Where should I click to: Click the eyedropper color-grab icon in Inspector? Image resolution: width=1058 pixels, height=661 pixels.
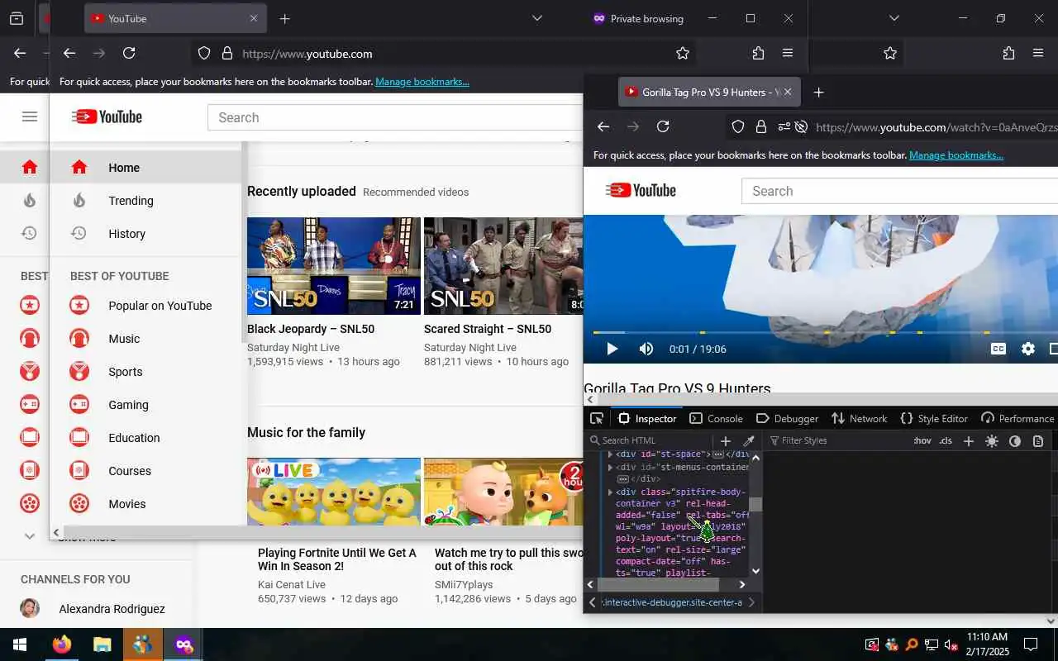click(x=749, y=441)
